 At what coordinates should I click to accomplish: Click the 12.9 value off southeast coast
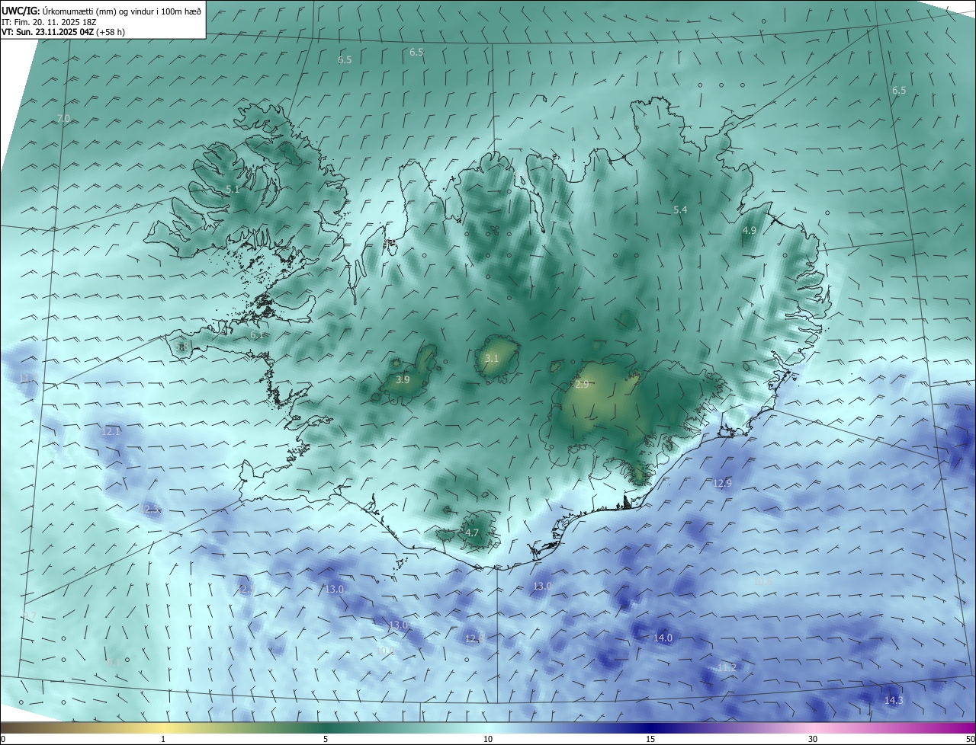[722, 483]
